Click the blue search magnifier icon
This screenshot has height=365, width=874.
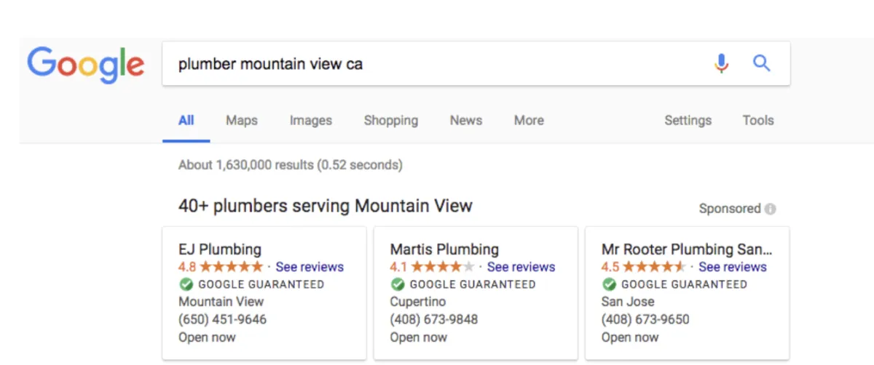pyautogui.click(x=761, y=63)
